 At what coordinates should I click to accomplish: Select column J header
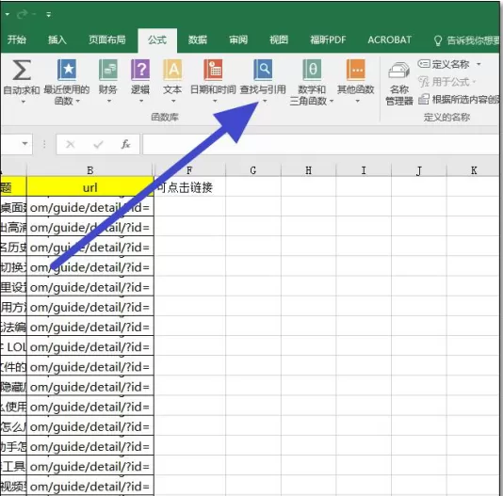[418, 170]
